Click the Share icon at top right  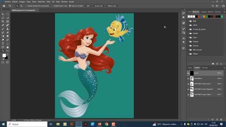click(223, 6)
